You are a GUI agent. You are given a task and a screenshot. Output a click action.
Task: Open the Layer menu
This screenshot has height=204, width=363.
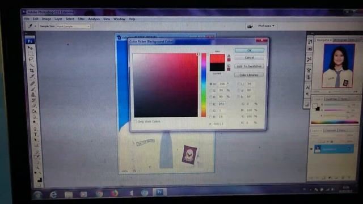pyautogui.click(x=58, y=19)
